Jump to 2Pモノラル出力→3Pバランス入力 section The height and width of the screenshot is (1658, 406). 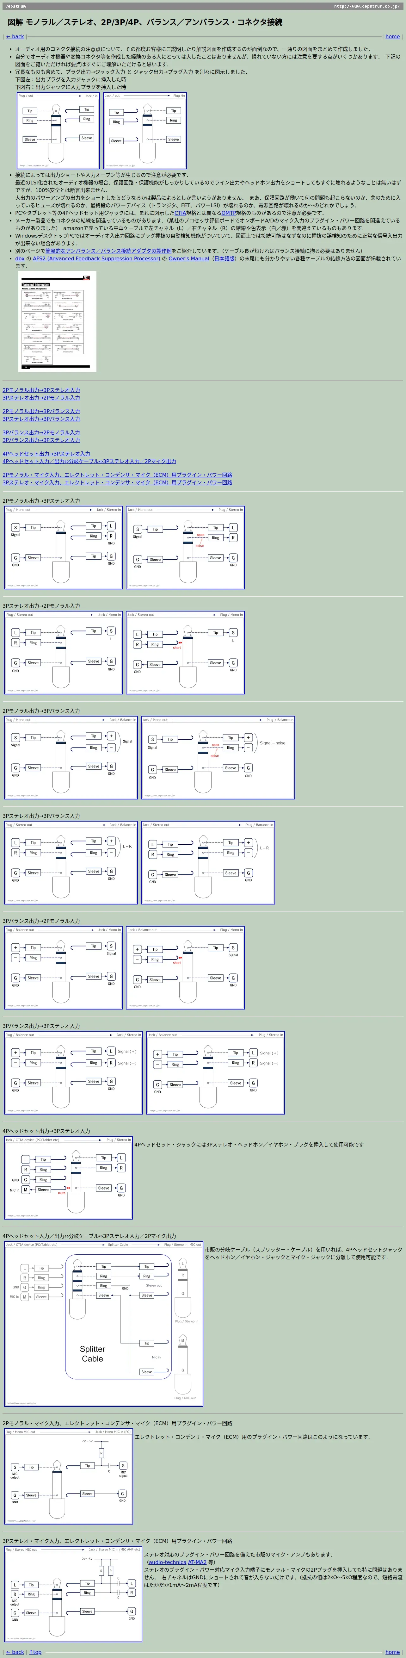point(41,411)
